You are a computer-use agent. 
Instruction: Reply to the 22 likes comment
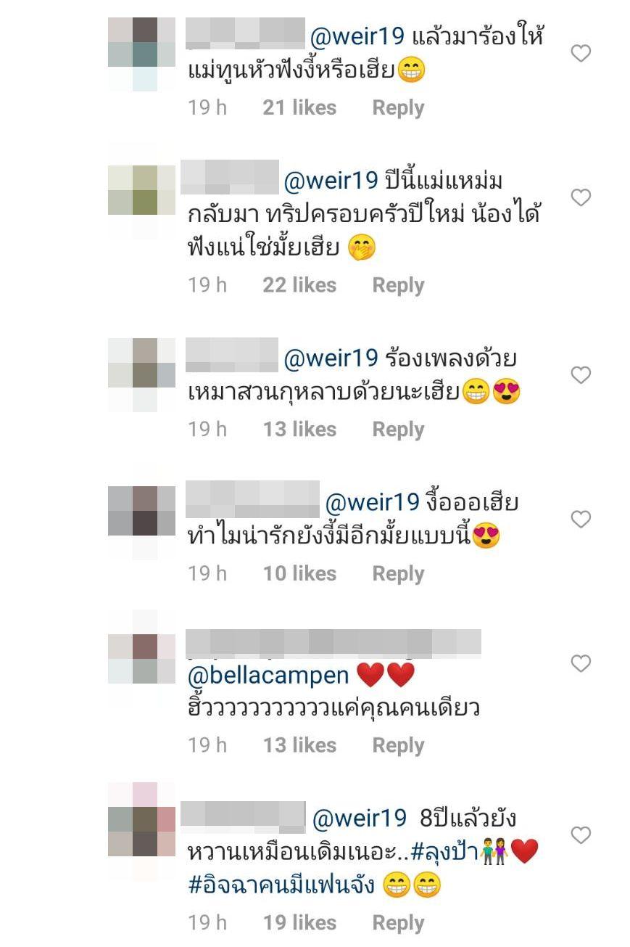tap(398, 284)
